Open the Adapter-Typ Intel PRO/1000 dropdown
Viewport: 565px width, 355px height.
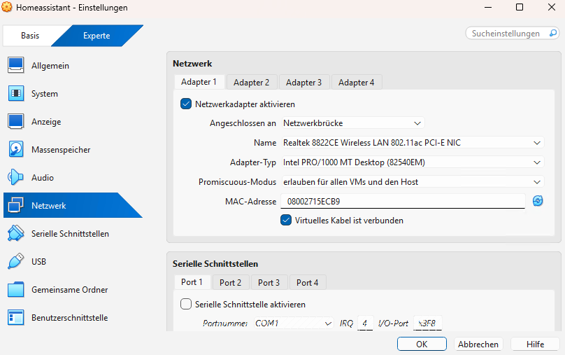coord(413,162)
